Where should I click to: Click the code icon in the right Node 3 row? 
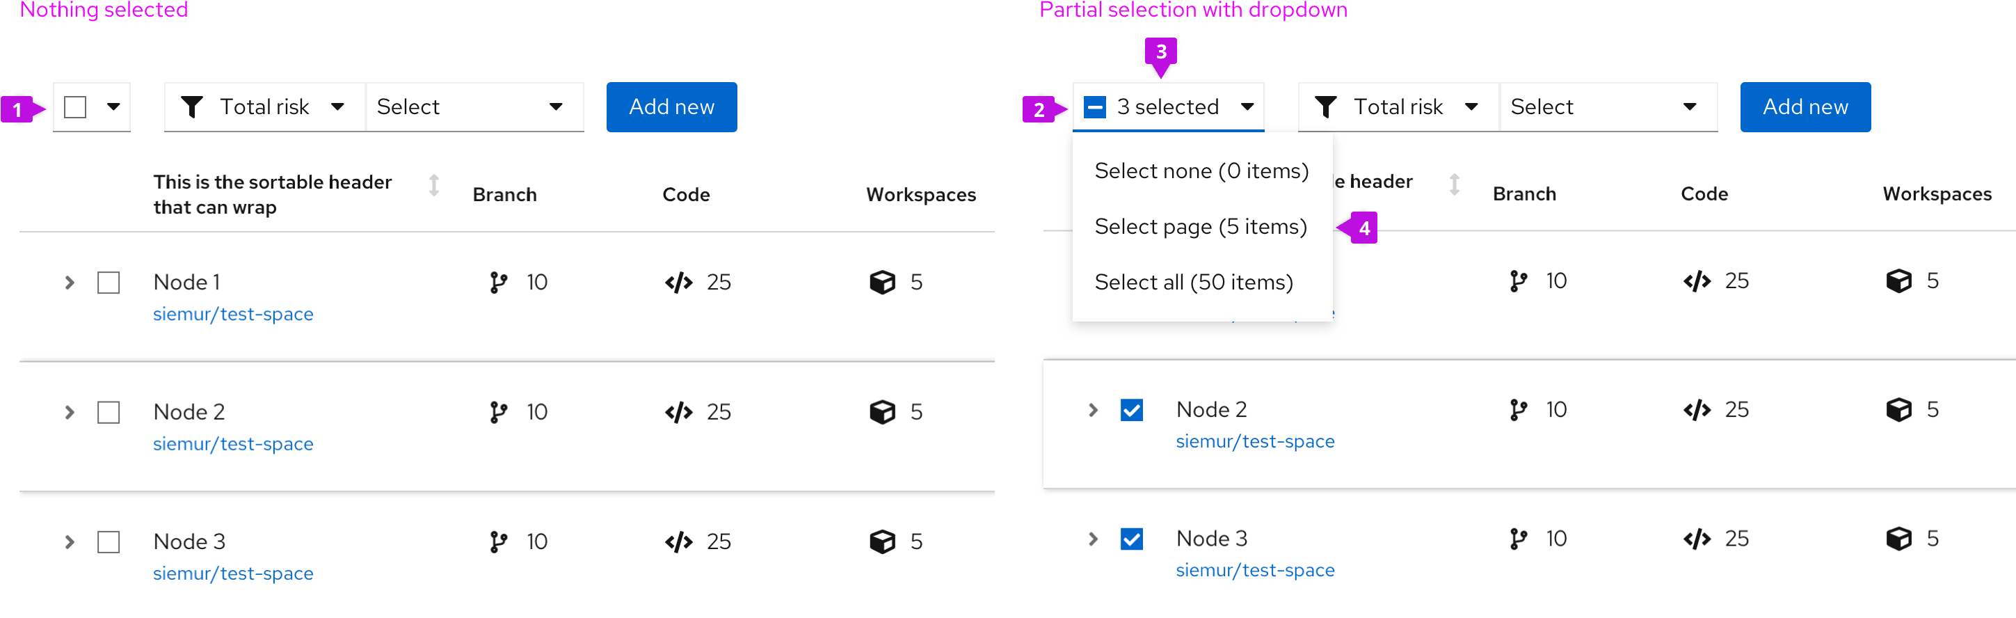click(1696, 539)
